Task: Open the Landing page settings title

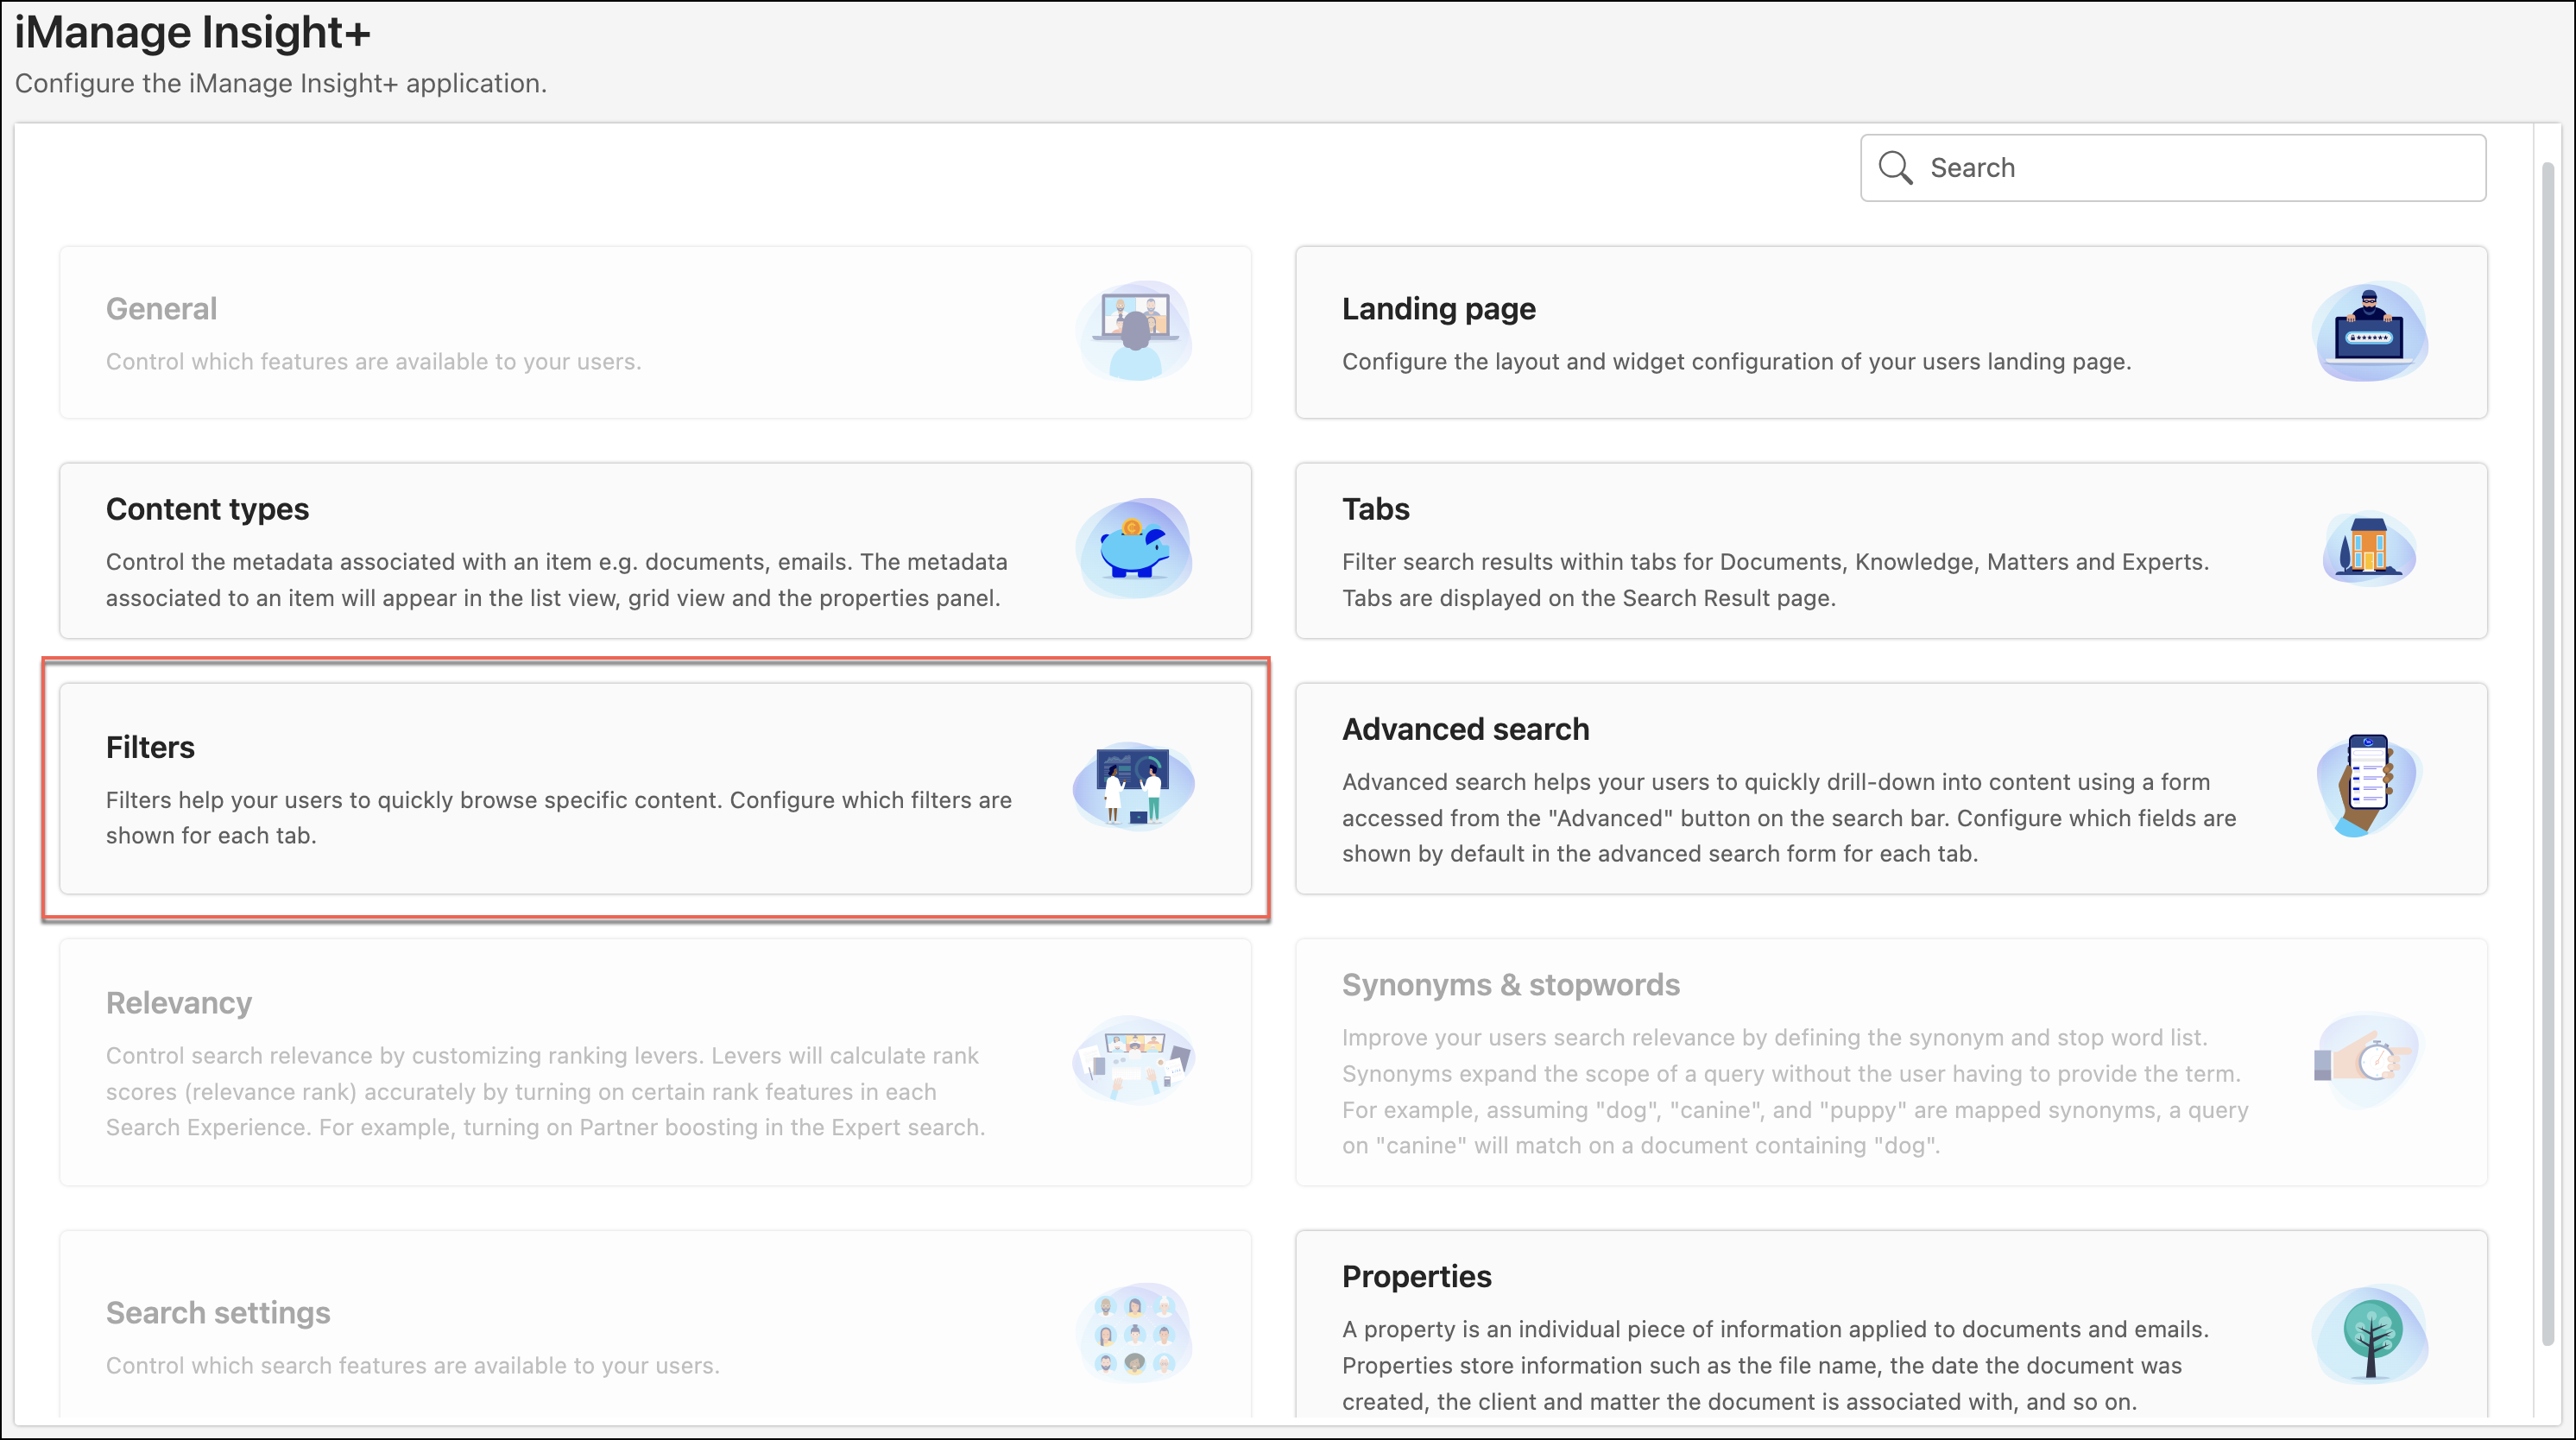Action: click(1438, 309)
